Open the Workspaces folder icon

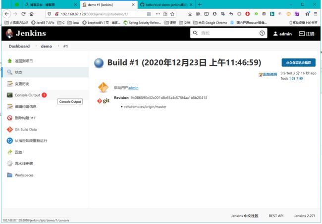(9, 175)
